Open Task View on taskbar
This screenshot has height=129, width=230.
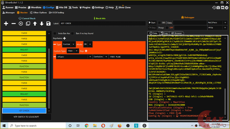pos(78,126)
